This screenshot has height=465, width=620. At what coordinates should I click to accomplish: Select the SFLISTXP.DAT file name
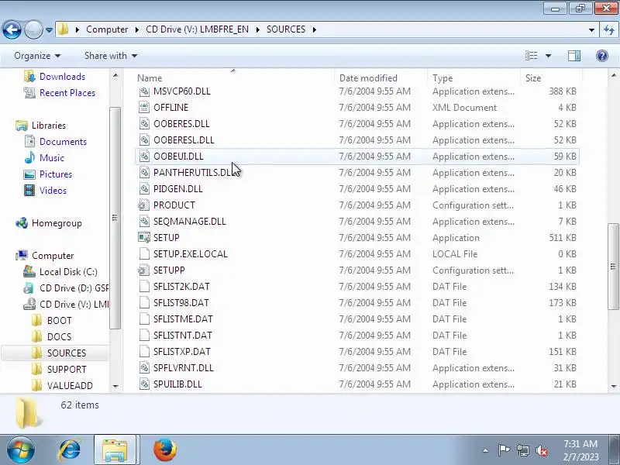pos(182,352)
